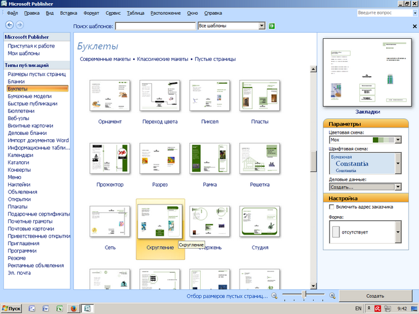This screenshot has height=314, width=419.
Task: Pick the Студия brochure template
Action: pos(259,222)
